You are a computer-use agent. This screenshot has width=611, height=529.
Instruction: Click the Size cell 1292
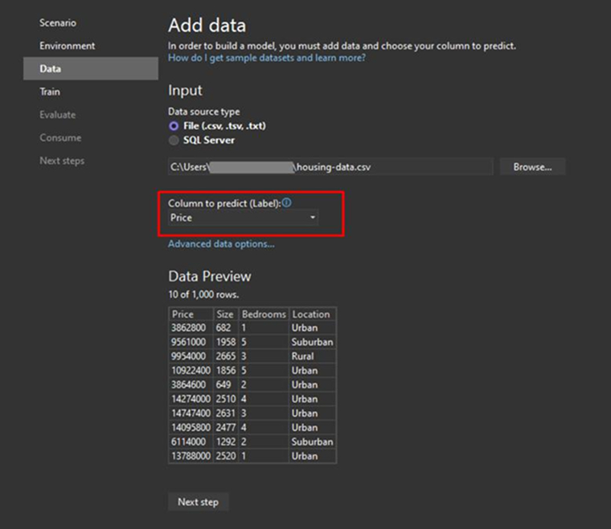tap(226, 442)
